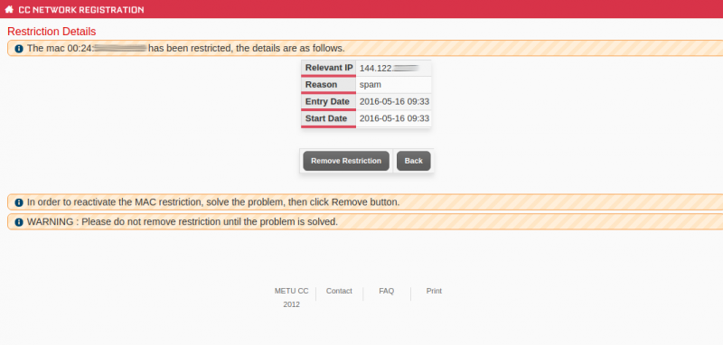723x345 pixels.
Task: Select the 144.122 IP address value
Action: [x=389, y=68]
